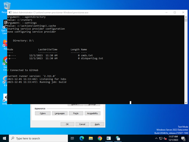The width and height of the screenshot is (189, 142).
Task: Show hidden system tray icons
Action: click(156, 138)
